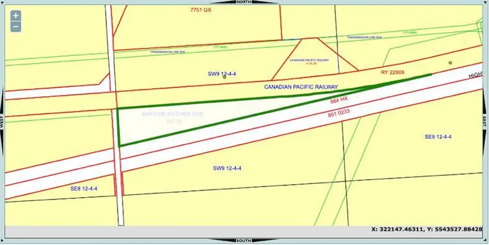Click the right TRANSMISSION LINE R/W label
The image size is (489, 245).
pos(364,37)
